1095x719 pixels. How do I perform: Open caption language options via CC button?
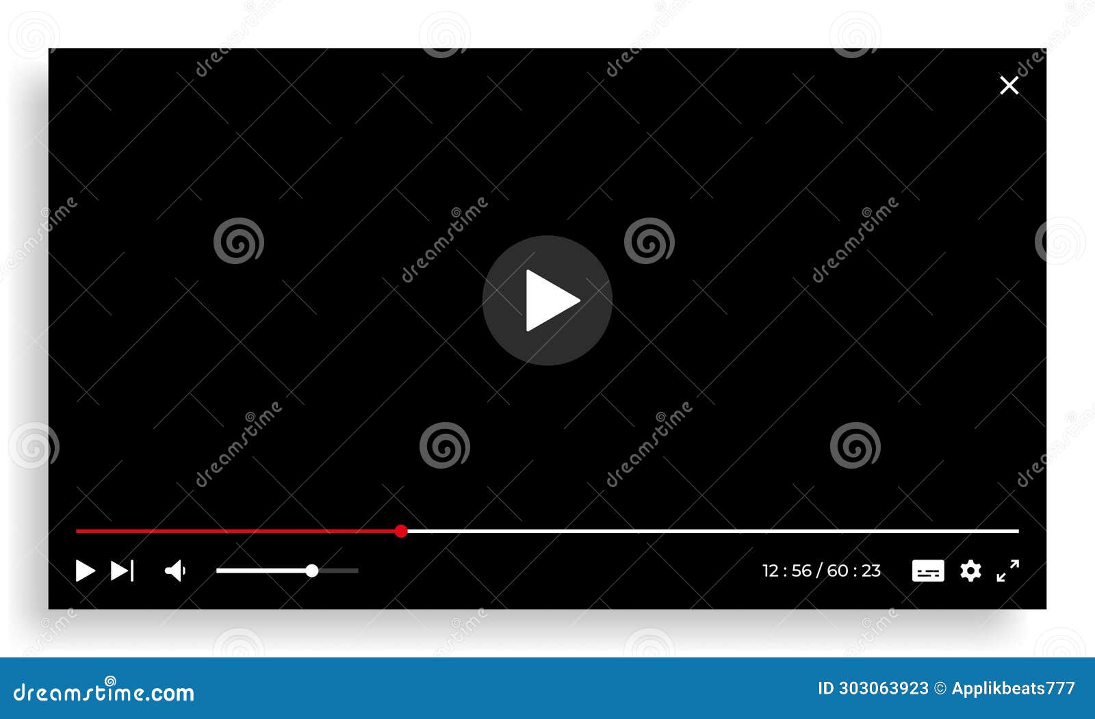(x=929, y=570)
